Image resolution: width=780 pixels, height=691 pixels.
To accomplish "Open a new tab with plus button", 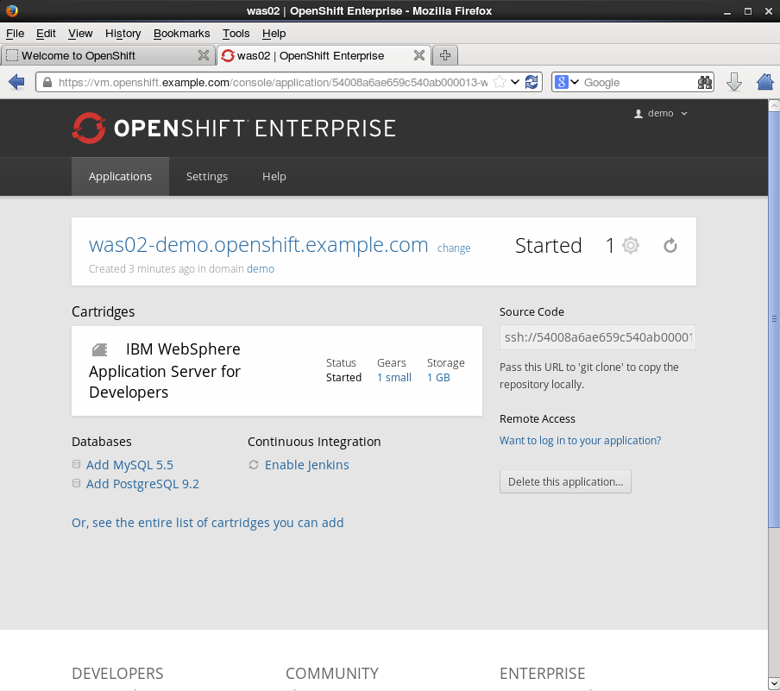I will 444,55.
